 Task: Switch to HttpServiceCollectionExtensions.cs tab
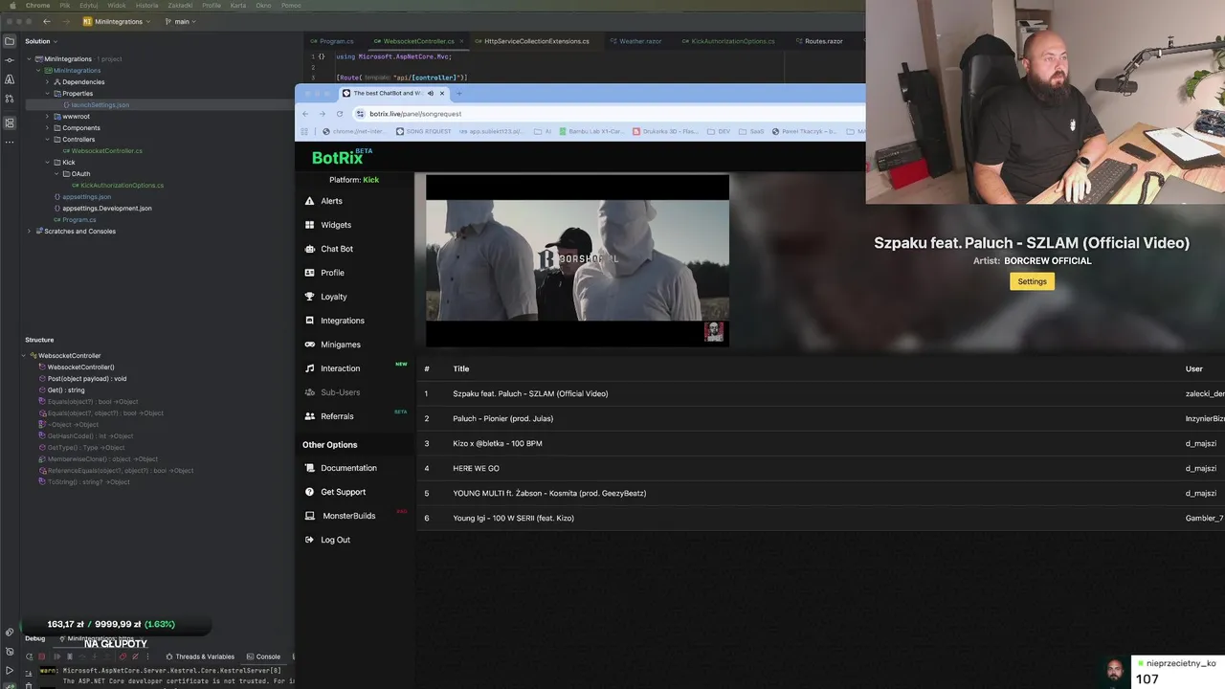coord(532,41)
